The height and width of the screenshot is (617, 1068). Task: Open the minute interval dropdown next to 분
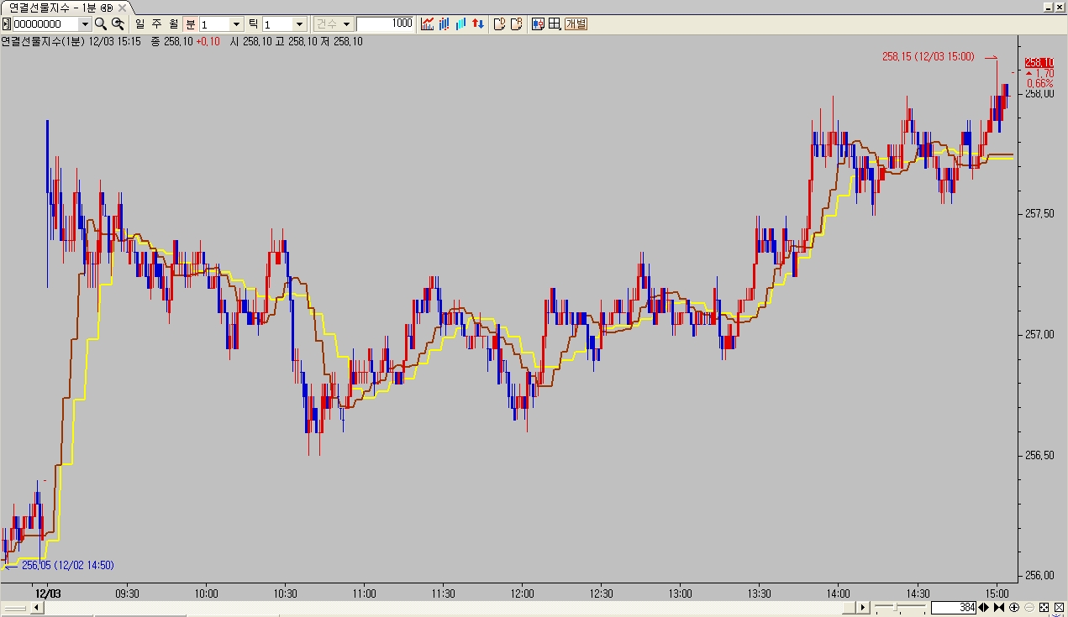[235, 24]
